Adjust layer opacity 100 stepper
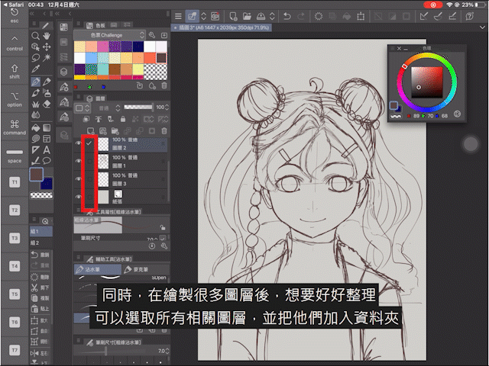489x366 pixels. pos(167,108)
